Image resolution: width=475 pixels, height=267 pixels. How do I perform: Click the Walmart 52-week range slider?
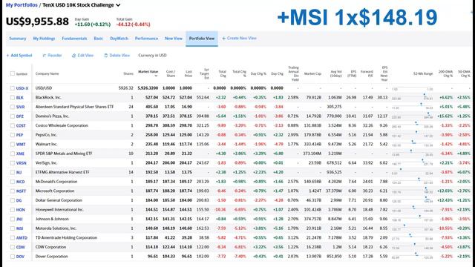[x=412, y=143]
